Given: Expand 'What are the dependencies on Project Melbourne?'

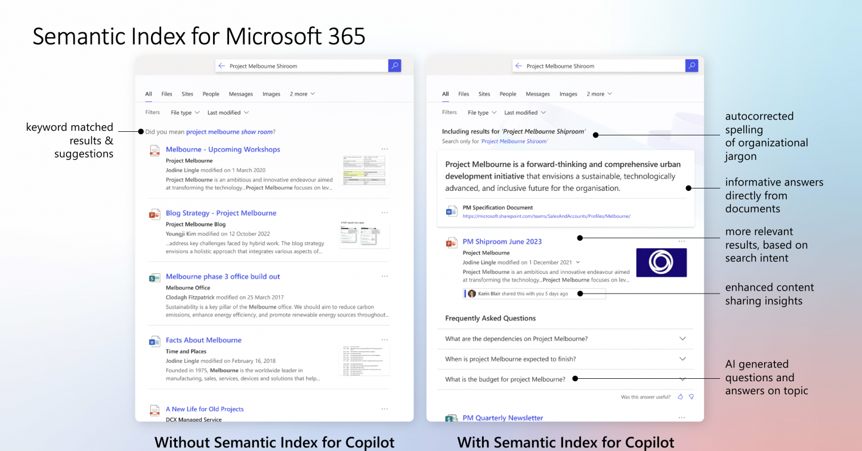Looking at the screenshot, I should (x=682, y=339).
